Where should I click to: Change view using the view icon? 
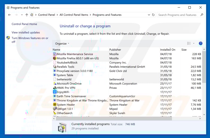click(x=189, y=43)
